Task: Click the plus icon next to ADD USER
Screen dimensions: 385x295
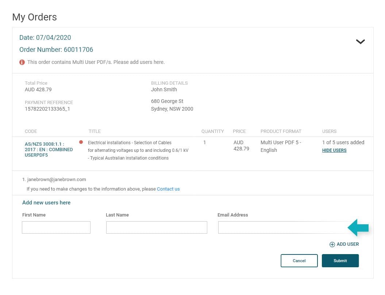Action: tap(332, 244)
